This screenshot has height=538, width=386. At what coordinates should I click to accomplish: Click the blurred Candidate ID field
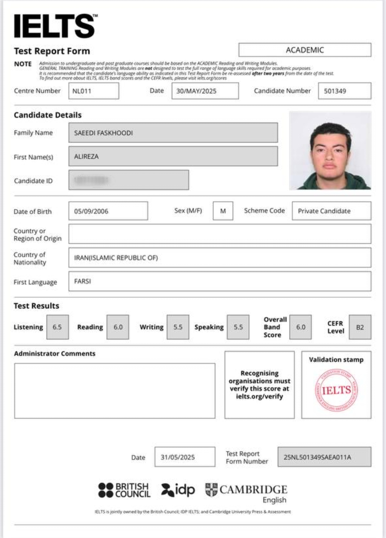pos(129,180)
